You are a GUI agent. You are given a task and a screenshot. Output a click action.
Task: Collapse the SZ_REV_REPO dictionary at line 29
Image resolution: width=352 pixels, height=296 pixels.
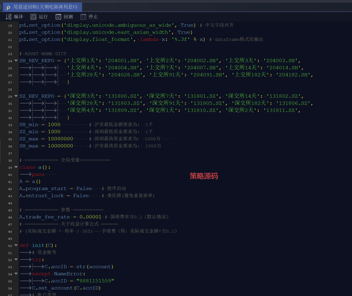point(16,96)
